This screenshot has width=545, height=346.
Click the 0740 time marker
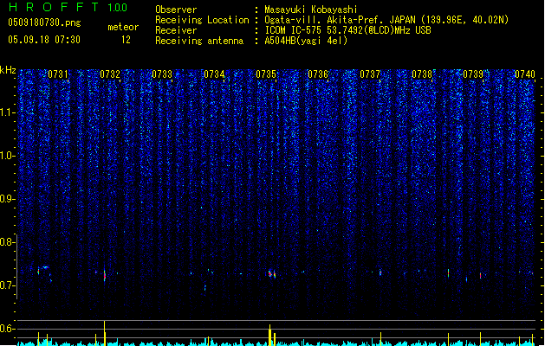[x=525, y=74]
